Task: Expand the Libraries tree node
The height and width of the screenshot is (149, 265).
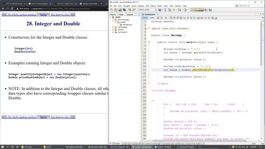Action: 113,30
